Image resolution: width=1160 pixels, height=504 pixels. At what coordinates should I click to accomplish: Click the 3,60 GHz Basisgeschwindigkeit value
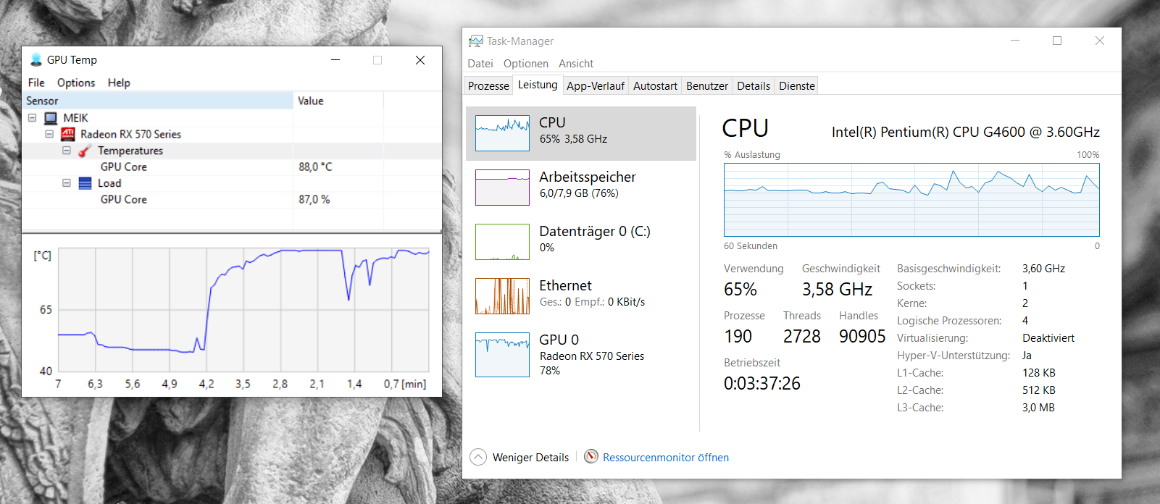coord(1043,269)
